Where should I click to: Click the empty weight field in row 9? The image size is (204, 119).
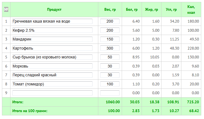110,93
